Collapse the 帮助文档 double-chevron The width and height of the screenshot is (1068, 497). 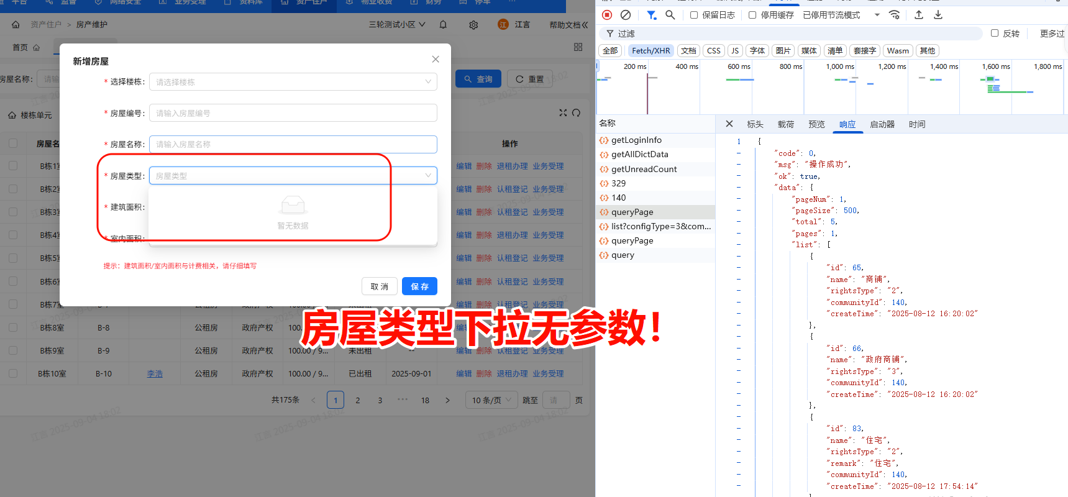coord(585,25)
